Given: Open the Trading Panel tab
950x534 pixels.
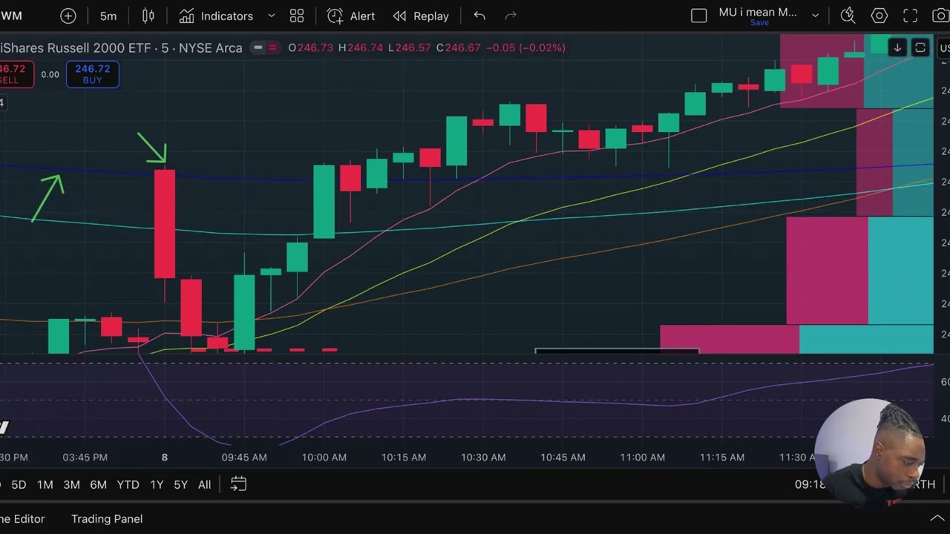Looking at the screenshot, I should coord(107,518).
